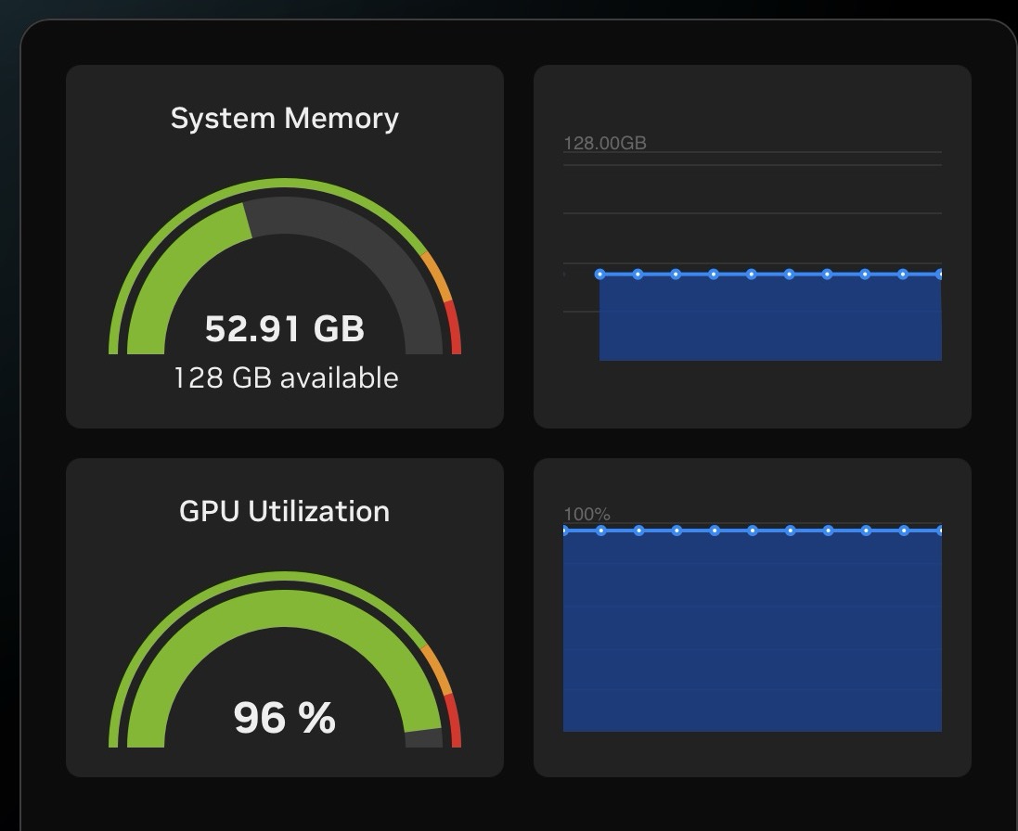Click the last data point in the memory chart

point(940,275)
